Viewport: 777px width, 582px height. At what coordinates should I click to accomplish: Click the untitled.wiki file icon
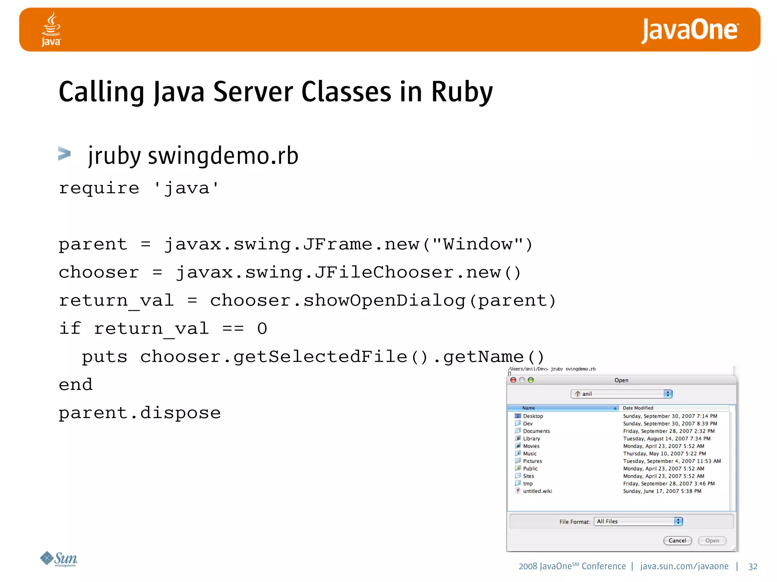(x=518, y=491)
